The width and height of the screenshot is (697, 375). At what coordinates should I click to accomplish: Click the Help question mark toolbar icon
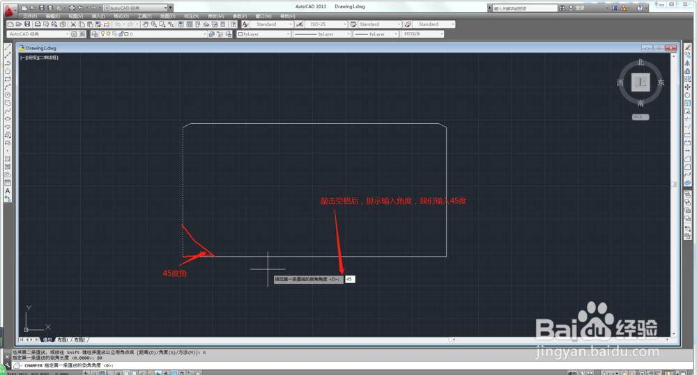tap(233, 24)
